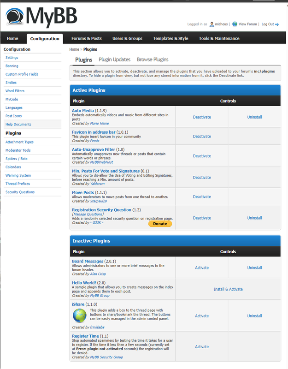Open Calendars in the sidebar
288x369 pixels.
pyautogui.click(x=13, y=167)
